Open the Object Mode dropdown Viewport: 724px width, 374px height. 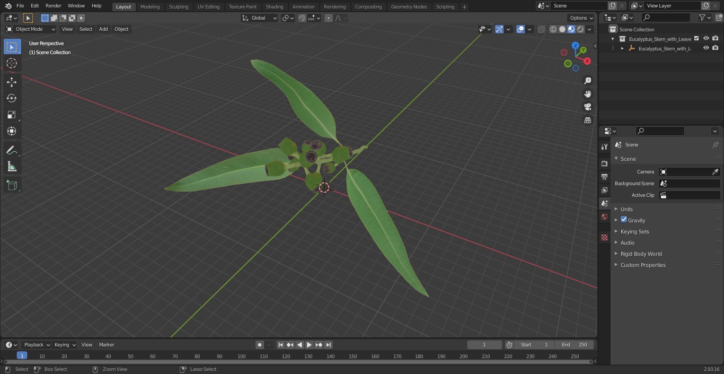coord(31,29)
